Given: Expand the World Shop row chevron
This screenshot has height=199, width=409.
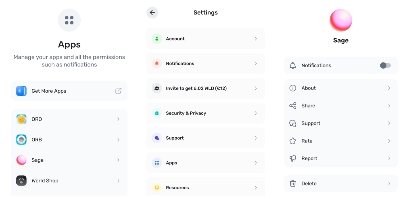Looking at the screenshot, I should click(118, 181).
